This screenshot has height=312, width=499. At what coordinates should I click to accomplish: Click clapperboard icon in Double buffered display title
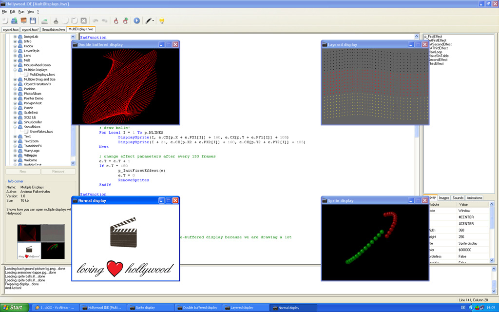pyautogui.click(x=76, y=44)
